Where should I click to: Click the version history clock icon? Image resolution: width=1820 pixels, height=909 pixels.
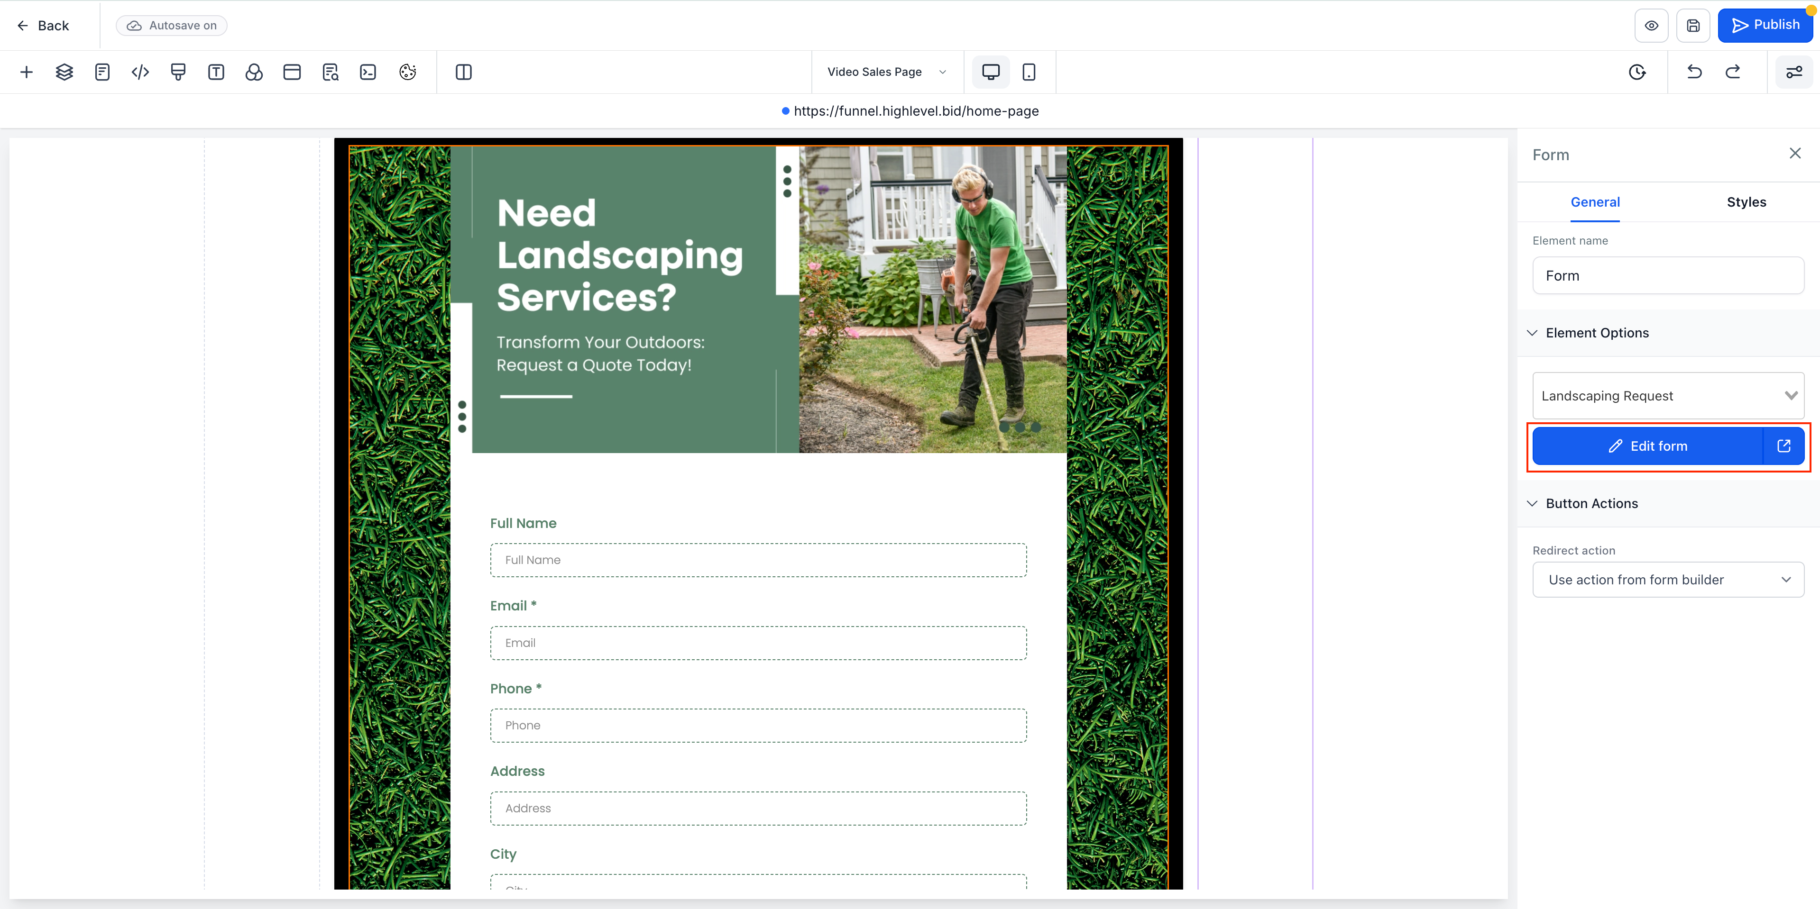point(1638,72)
